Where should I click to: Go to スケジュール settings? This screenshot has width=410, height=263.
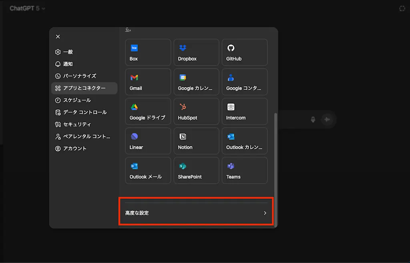point(84,100)
